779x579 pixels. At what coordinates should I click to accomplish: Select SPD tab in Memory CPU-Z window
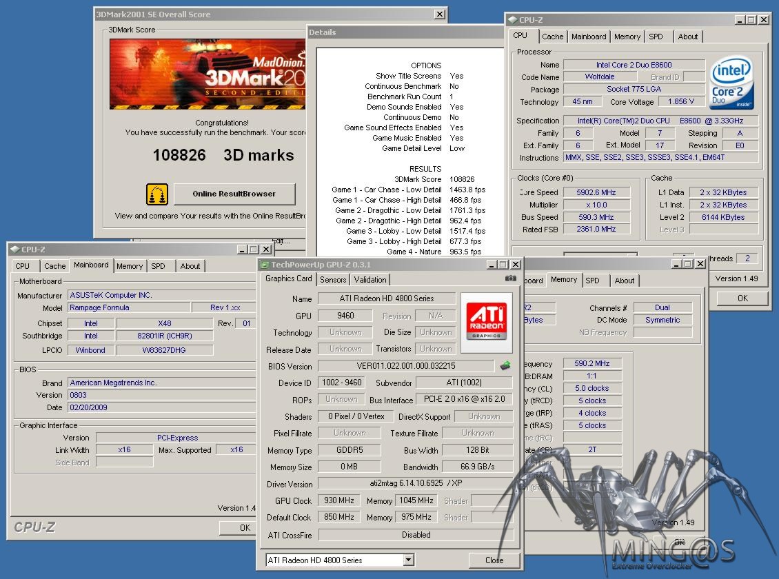(592, 281)
